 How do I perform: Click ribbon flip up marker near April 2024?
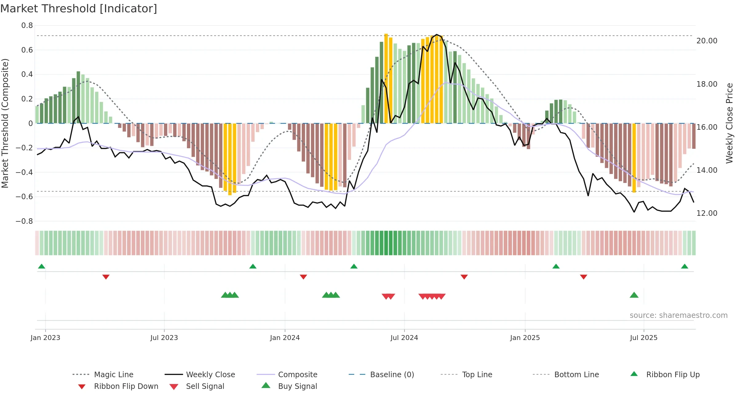pyautogui.click(x=354, y=266)
